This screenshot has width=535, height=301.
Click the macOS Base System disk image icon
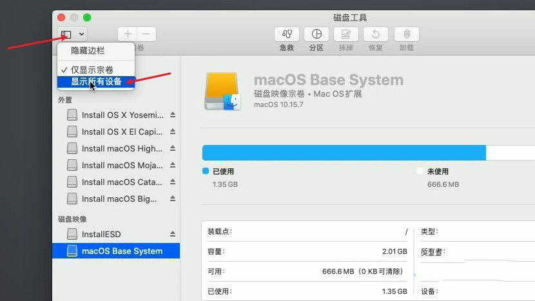point(222,91)
